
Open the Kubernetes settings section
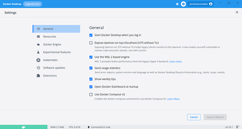tap(56, 60)
